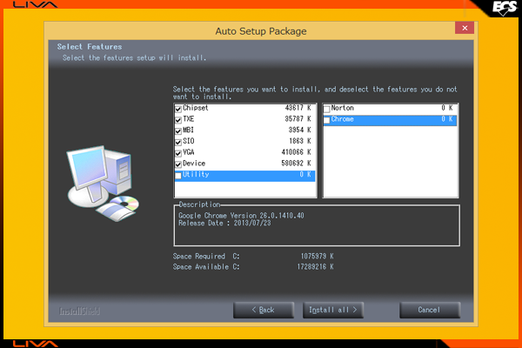Close the Auto Setup Package window
The image size is (522, 348).
point(465,28)
